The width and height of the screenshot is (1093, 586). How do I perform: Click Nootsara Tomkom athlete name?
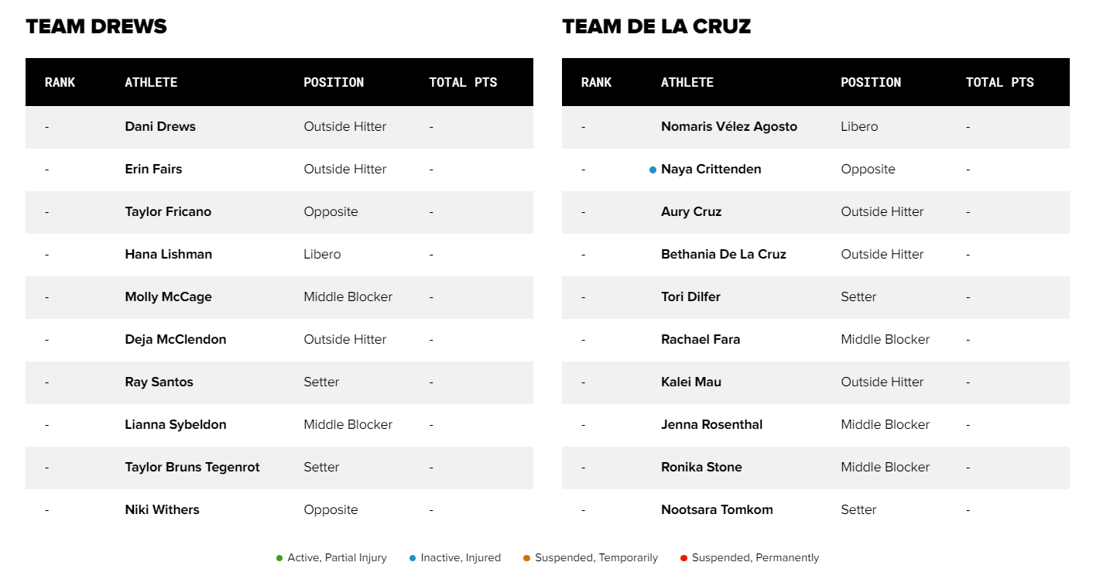(x=717, y=509)
